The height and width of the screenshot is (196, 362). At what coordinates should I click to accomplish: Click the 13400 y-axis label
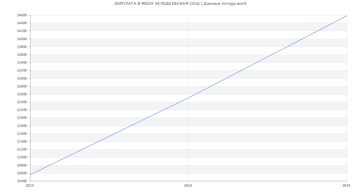[22, 63]
